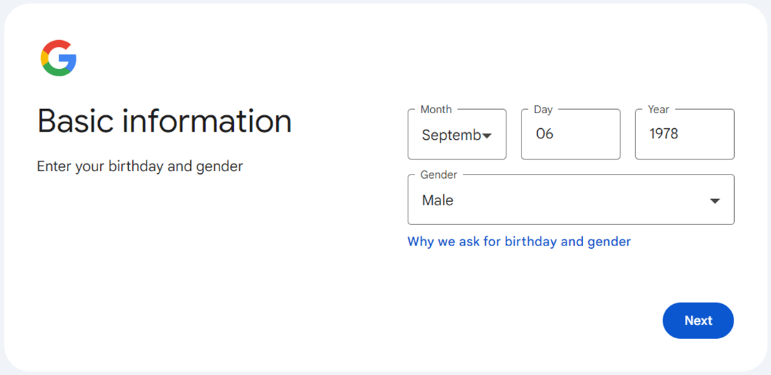
Task: Click the Year field label
Action: pos(658,109)
